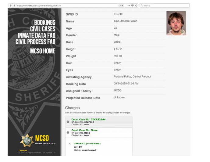Image resolution: width=210 pixels, height=162 pixels.
Task: Click the Projected Release Date value Unknown
Action: pos(119,98)
